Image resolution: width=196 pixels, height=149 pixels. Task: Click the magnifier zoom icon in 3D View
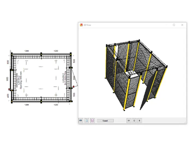point(87,120)
